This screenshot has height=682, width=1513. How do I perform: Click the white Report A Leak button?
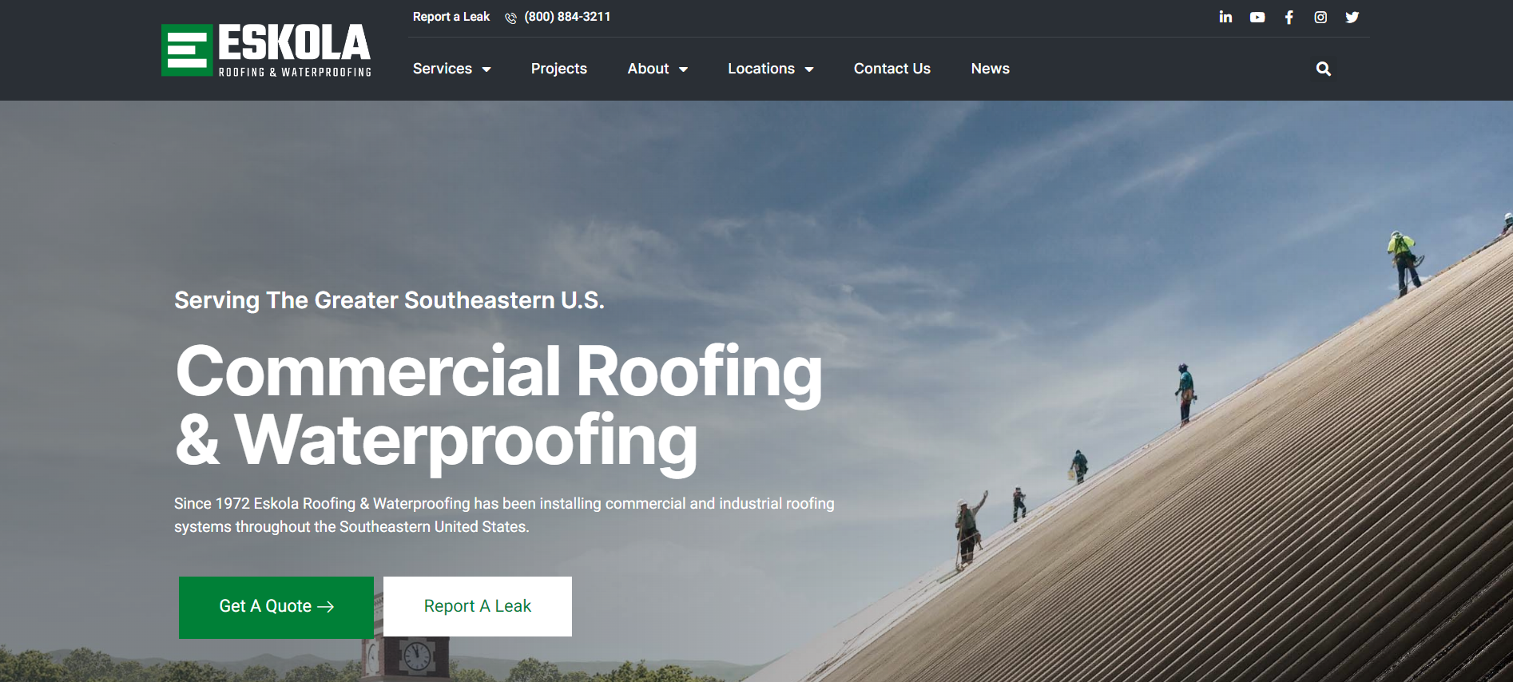click(x=477, y=606)
